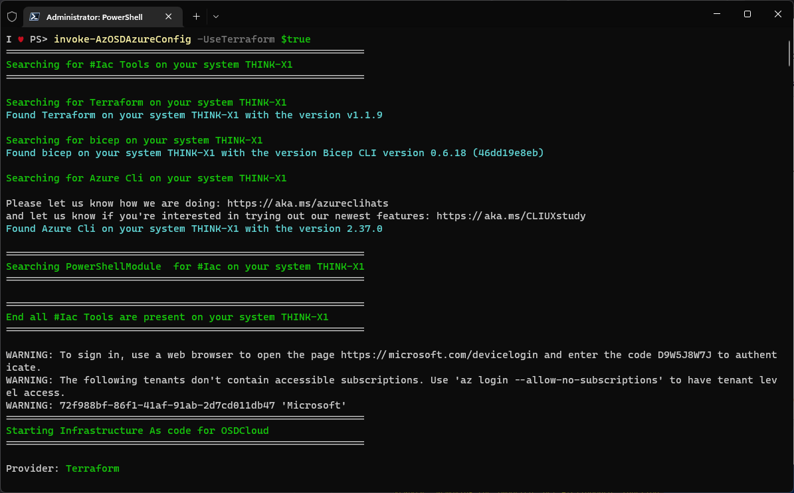Click the -UseTerraform parameter
The height and width of the screenshot is (493, 794).
pos(236,39)
